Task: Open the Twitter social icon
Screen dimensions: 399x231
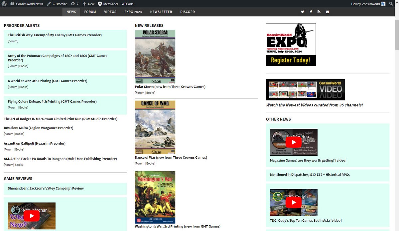Action: click(303, 12)
